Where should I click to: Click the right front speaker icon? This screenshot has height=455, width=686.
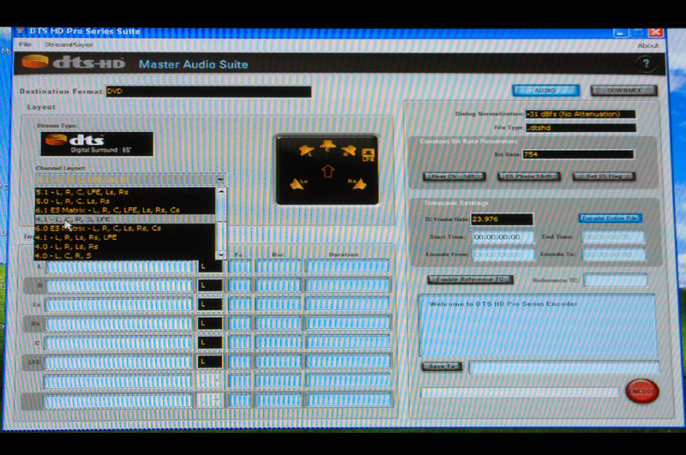pos(349,151)
